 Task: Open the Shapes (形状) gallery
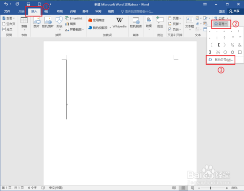(x=59, y=24)
